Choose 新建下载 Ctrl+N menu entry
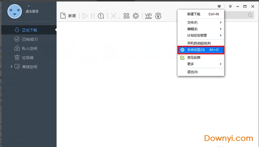Image resolution: width=259 pixels, height=147 pixels. coord(201,14)
